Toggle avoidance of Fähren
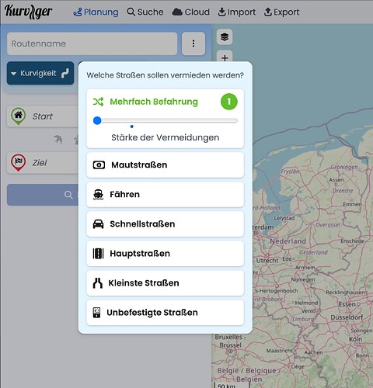This screenshot has width=373, height=388. 166,195
